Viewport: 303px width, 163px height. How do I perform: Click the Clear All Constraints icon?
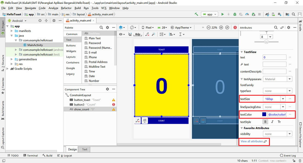pyautogui.click(x=147, y=34)
